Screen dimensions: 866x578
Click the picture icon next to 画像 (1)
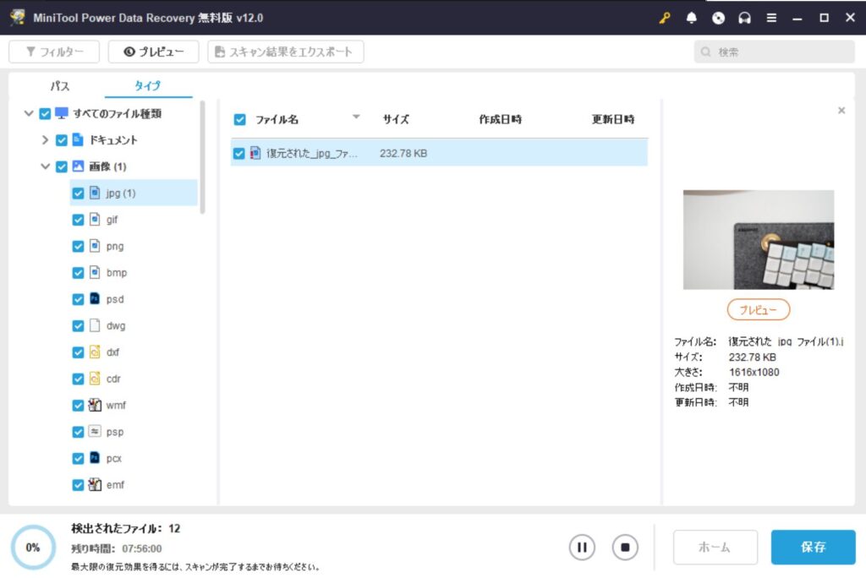[x=78, y=166]
